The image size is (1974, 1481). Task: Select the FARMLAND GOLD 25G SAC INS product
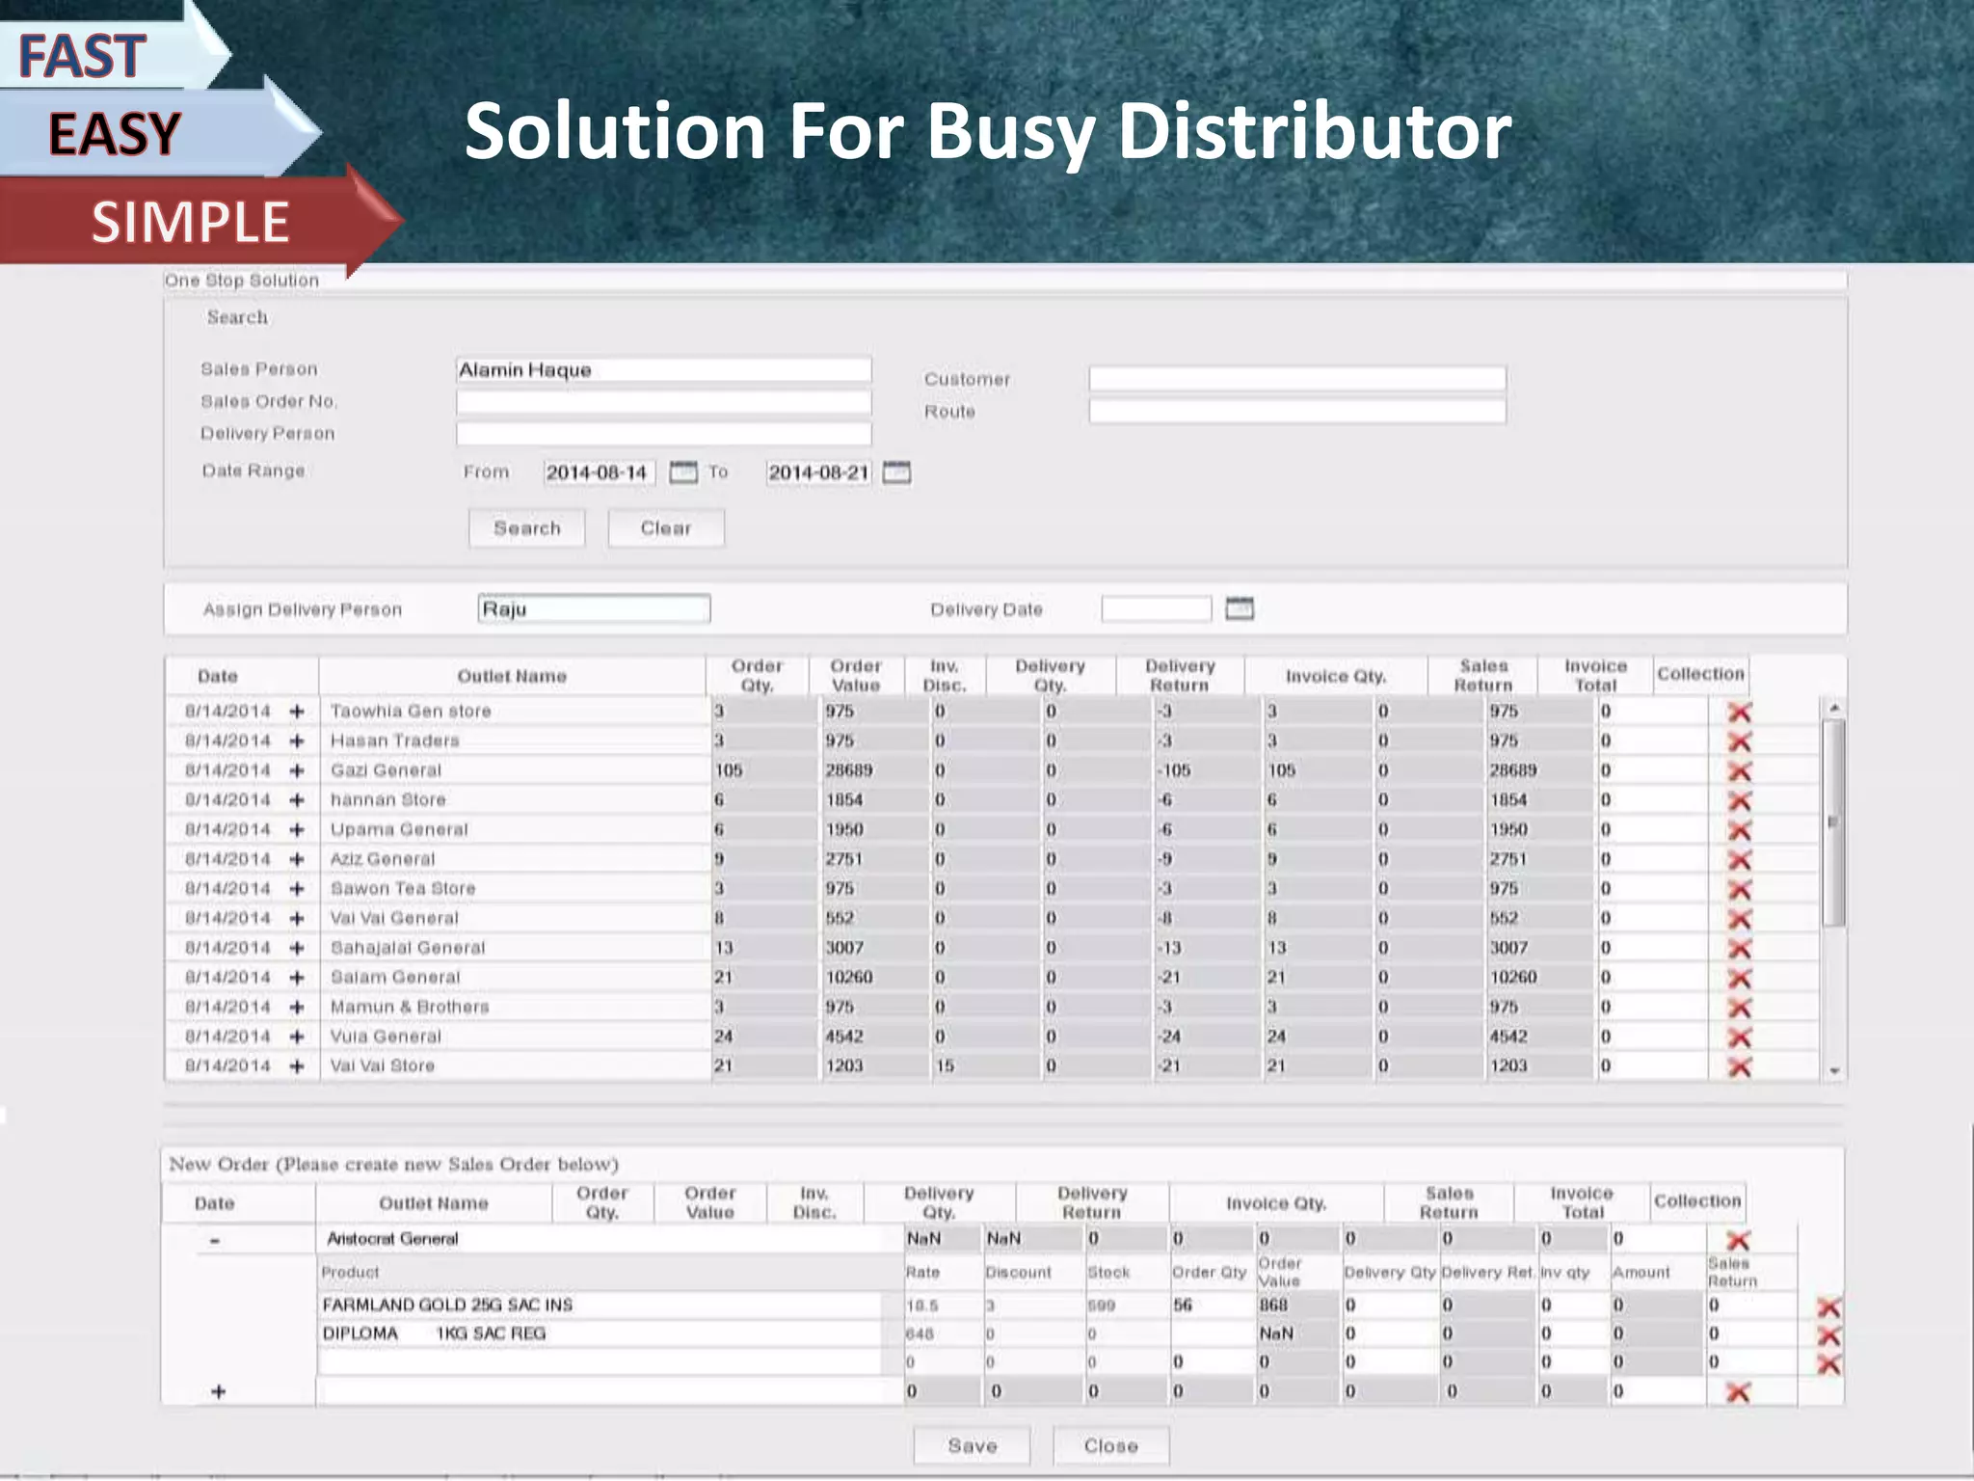(x=447, y=1305)
